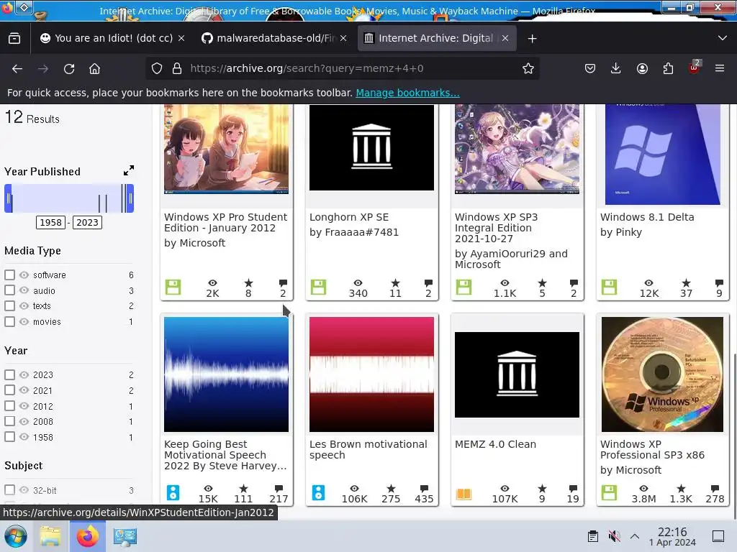Screen dimensions: 737x552
Task: Go back to the previous page
Action: (17, 68)
